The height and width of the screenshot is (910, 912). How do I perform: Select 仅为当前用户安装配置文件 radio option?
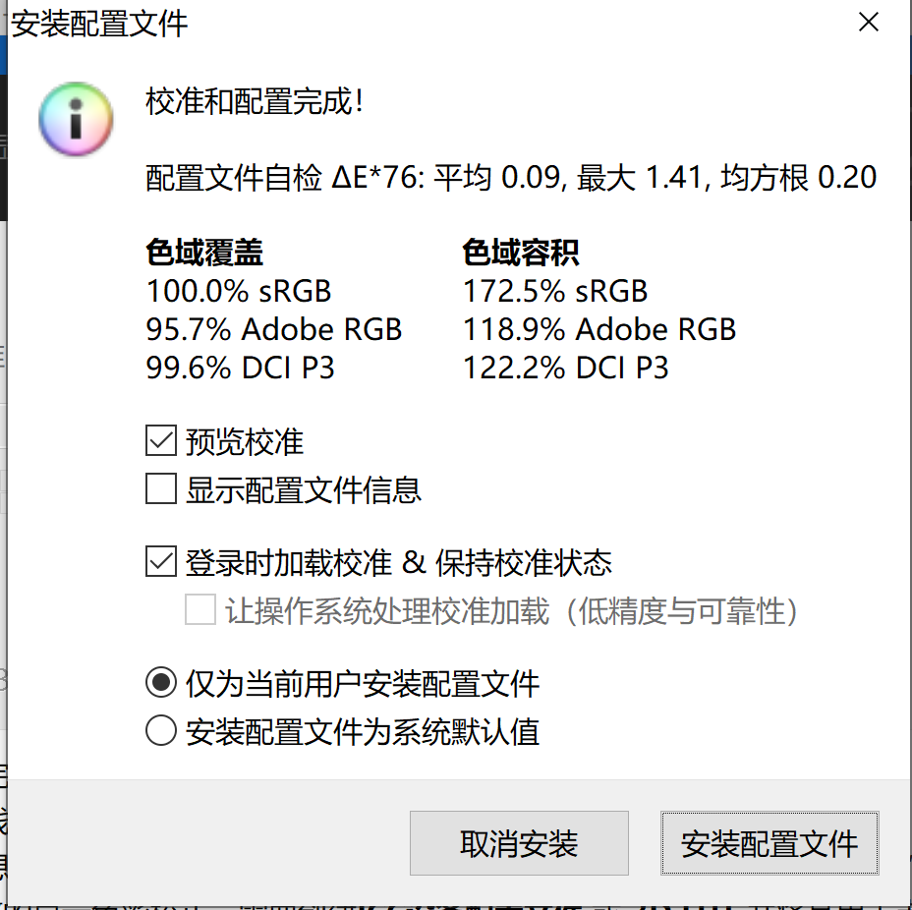(x=161, y=683)
